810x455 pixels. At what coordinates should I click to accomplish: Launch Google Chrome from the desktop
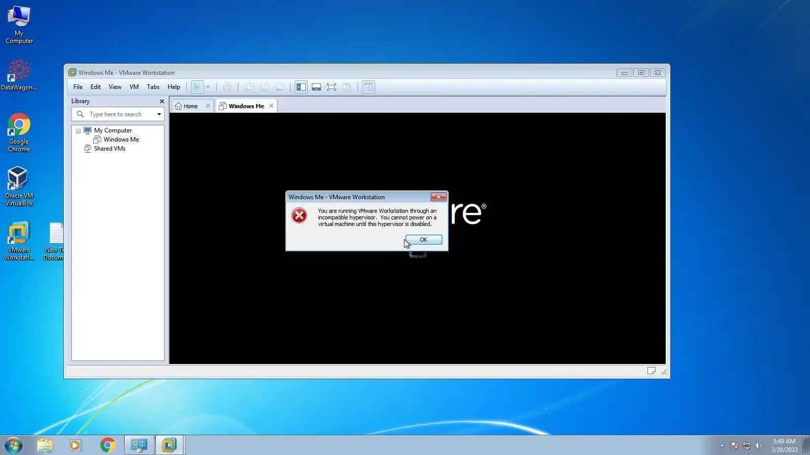coord(19,132)
